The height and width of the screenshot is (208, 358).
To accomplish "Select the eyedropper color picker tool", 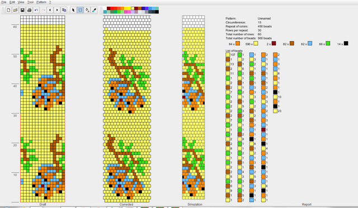I will coord(94,10).
